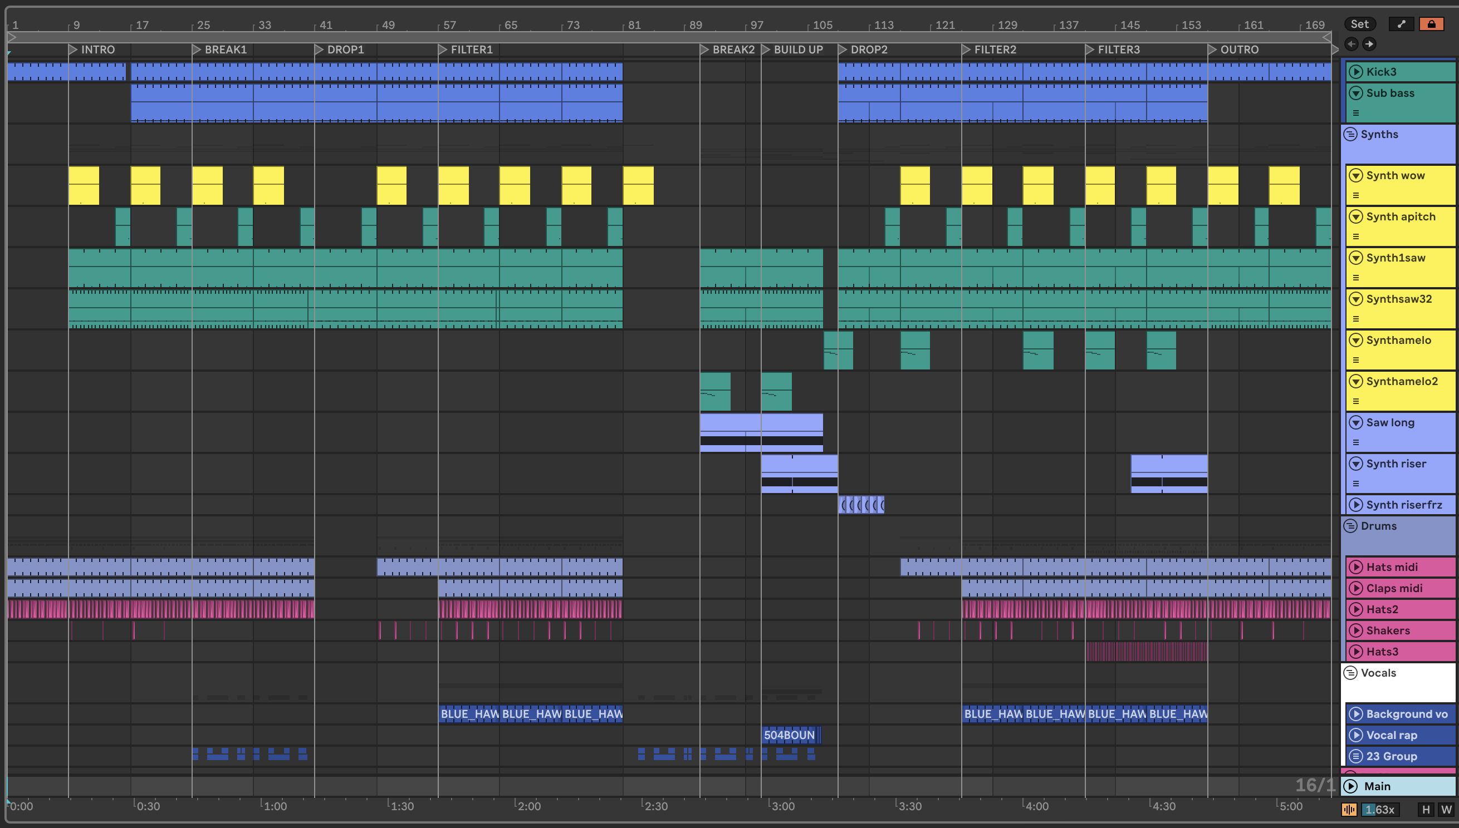Jump to the BREAK2 locator
Viewport: 1459px width, 828px height.
click(728, 50)
